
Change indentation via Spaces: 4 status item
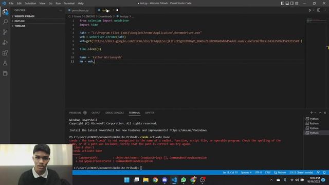(246, 173)
